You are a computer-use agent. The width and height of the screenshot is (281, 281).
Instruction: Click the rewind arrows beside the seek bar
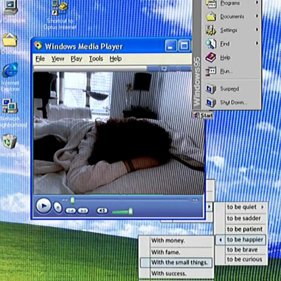click(x=64, y=200)
